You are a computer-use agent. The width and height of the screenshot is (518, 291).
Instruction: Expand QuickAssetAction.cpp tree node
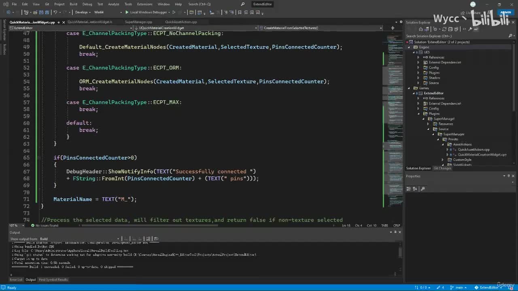click(x=448, y=150)
